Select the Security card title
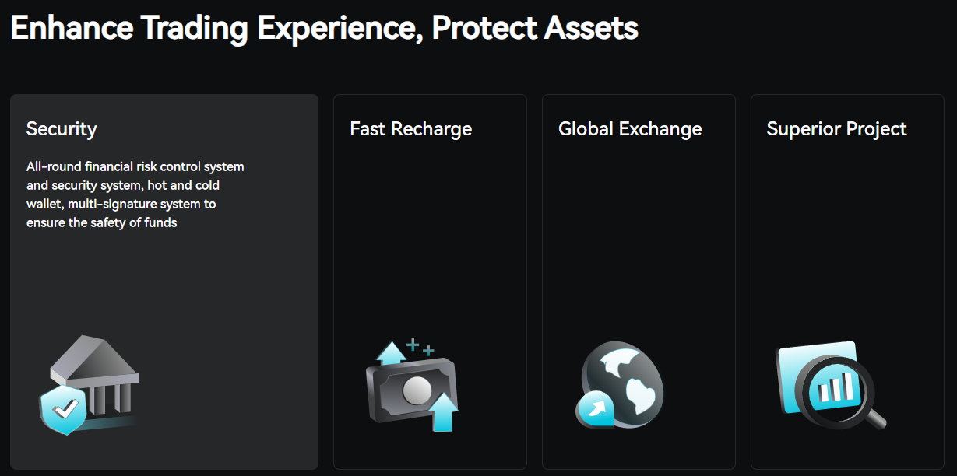This screenshot has width=957, height=476. pos(62,128)
